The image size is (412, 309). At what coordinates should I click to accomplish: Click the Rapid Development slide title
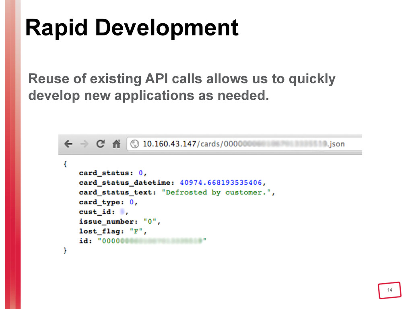(132, 28)
